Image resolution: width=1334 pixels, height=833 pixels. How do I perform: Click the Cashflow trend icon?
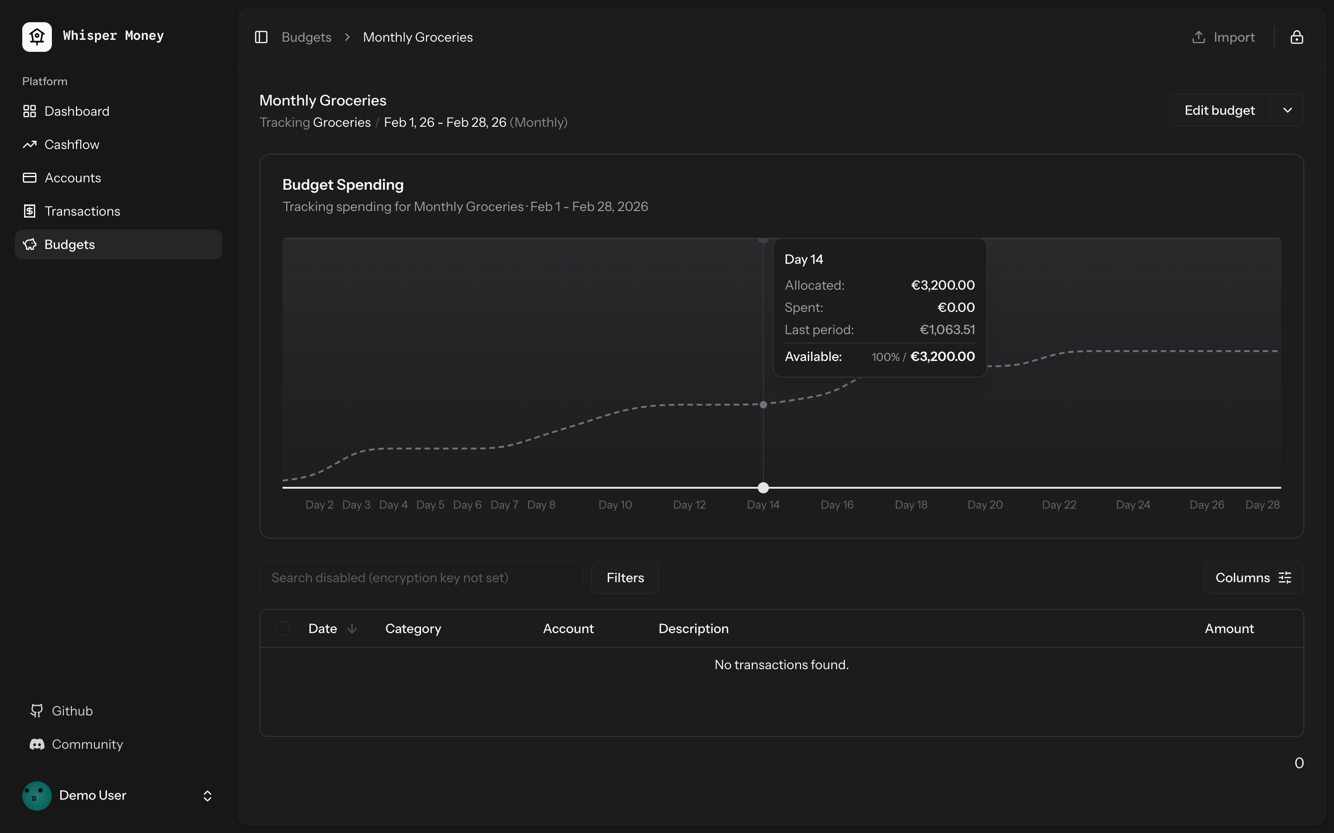pyautogui.click(x=30, y=144)
